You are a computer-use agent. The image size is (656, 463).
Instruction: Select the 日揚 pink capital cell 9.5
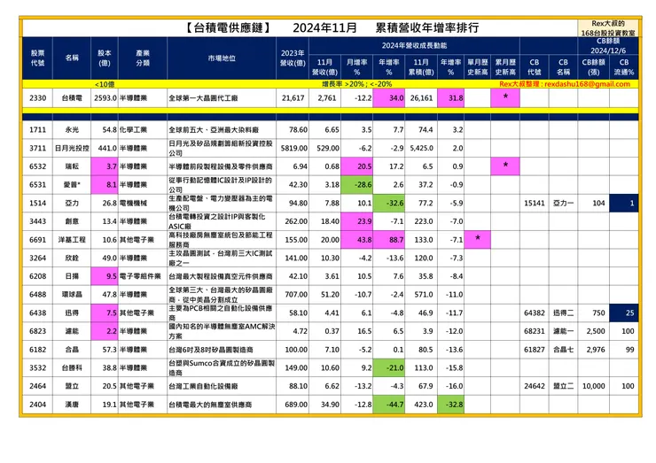click(x=105, y=276)
